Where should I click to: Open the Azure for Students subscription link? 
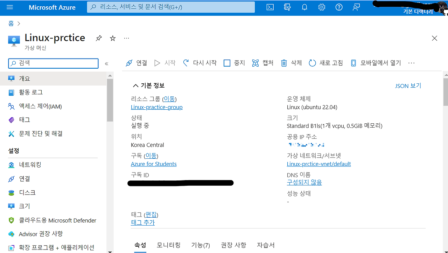(154, 164)
